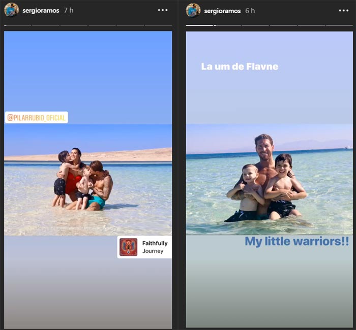Click the 'My little warriors!!' caption text
Image resolution: width=356 pixels, height=330 pixels.
pyautogui.click(x=296, y=241)
